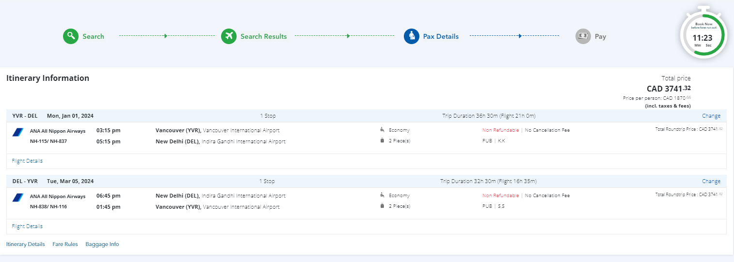Open the Itinerary Details section
734x262 pixels.
(26, 244)
